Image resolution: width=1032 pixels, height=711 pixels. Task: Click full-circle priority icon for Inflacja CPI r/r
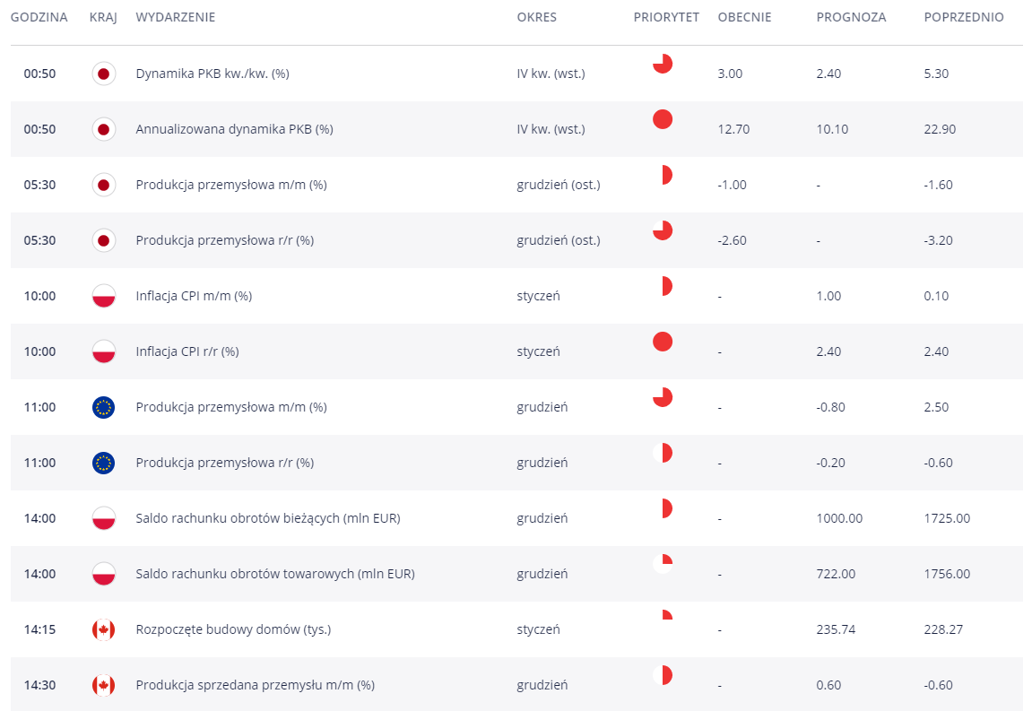tap(662, 342)
